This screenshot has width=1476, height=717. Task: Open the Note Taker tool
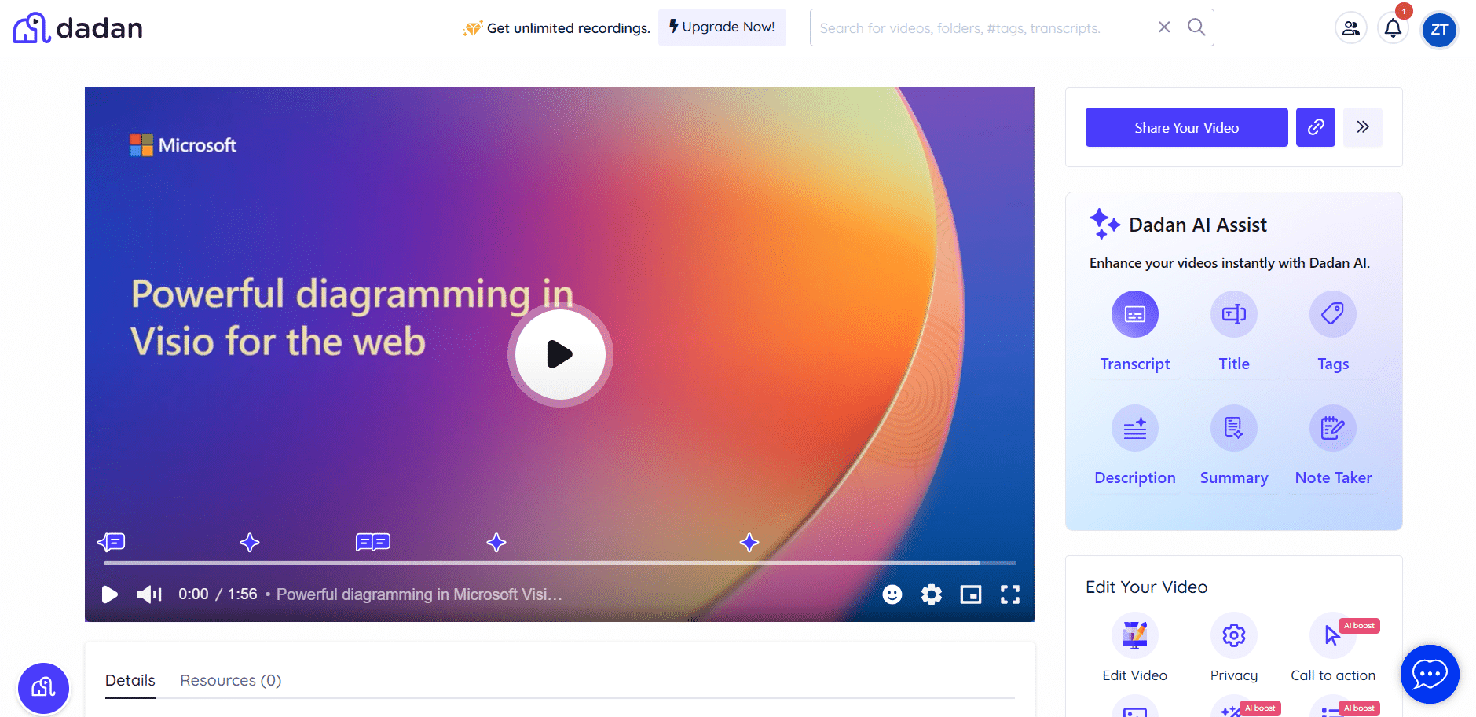pos(1332,427)
